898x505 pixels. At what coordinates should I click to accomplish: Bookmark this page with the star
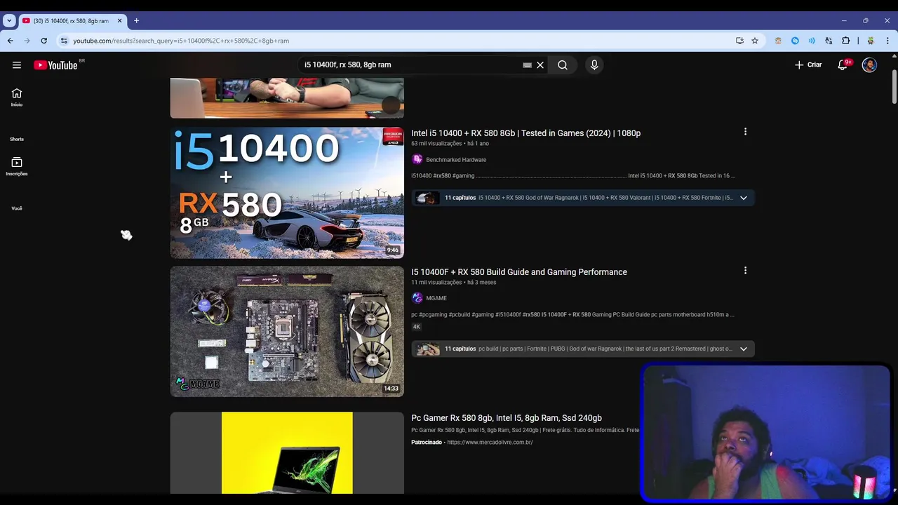click(x=755, y=41)
